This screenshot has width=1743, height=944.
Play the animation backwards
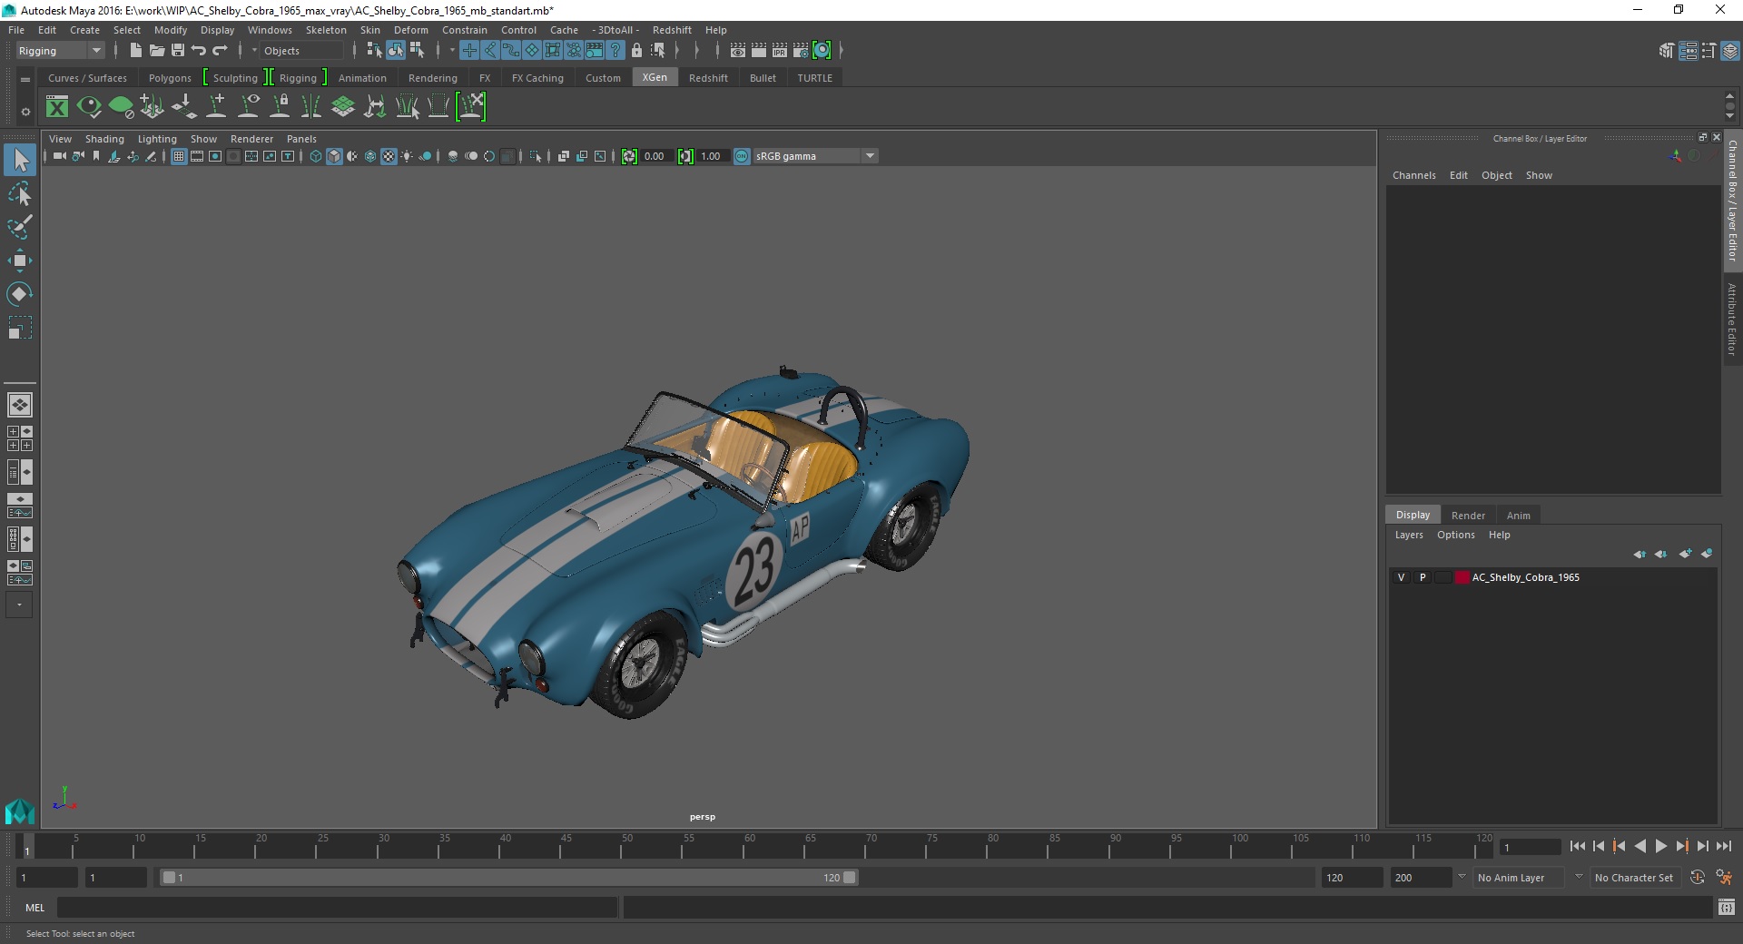click(x=1640, y=846)
